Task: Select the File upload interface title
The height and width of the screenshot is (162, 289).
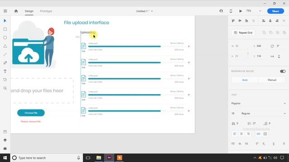Action: [86, 22]
